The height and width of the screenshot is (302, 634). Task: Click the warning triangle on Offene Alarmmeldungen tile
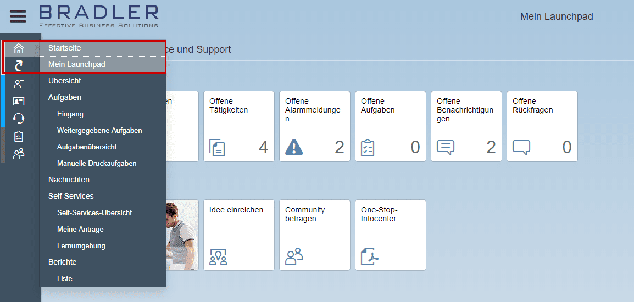[x=294, y=147]
